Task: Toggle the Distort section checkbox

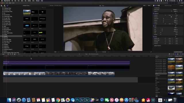Action: point(154,37)
